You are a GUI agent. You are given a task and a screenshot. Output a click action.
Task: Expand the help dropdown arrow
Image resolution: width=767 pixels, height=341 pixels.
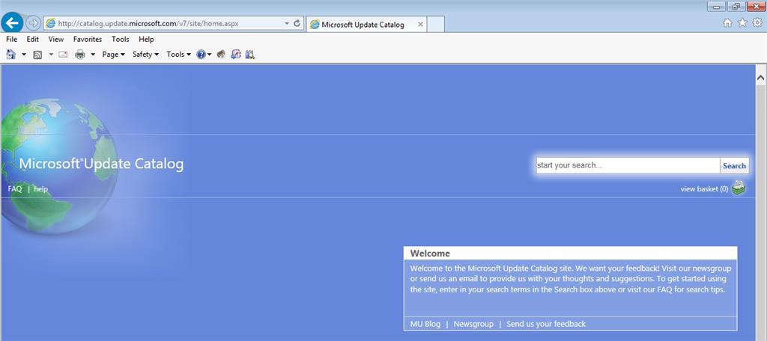(210, 55)
